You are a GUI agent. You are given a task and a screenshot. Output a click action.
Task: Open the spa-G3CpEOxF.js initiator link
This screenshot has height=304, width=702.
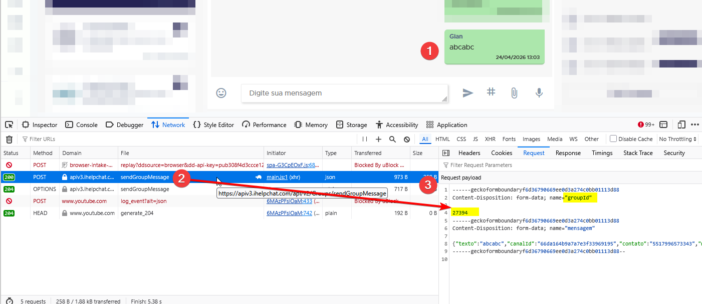(293, 164)
